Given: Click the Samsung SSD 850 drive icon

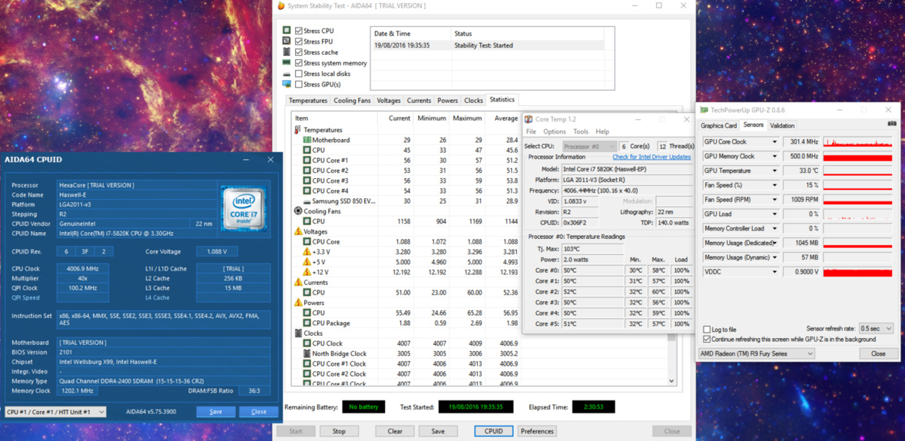Looking at the screenshot, I should 307,201.
